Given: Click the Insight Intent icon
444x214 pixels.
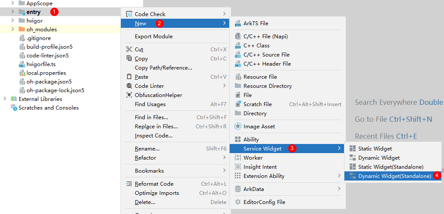Looking at the screenshot, I should click(238, 167).
